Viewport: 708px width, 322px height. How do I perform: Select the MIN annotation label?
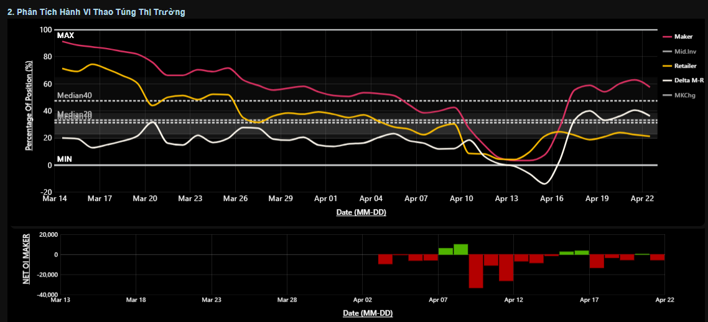tap(65, 159)
